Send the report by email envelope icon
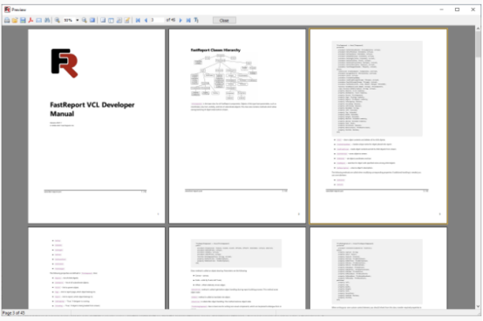Screen dimensions: 483x321 (39, 20)
